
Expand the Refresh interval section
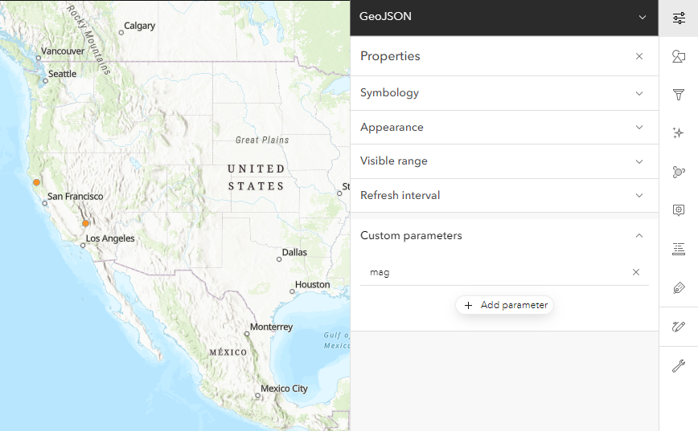(504, 196)
